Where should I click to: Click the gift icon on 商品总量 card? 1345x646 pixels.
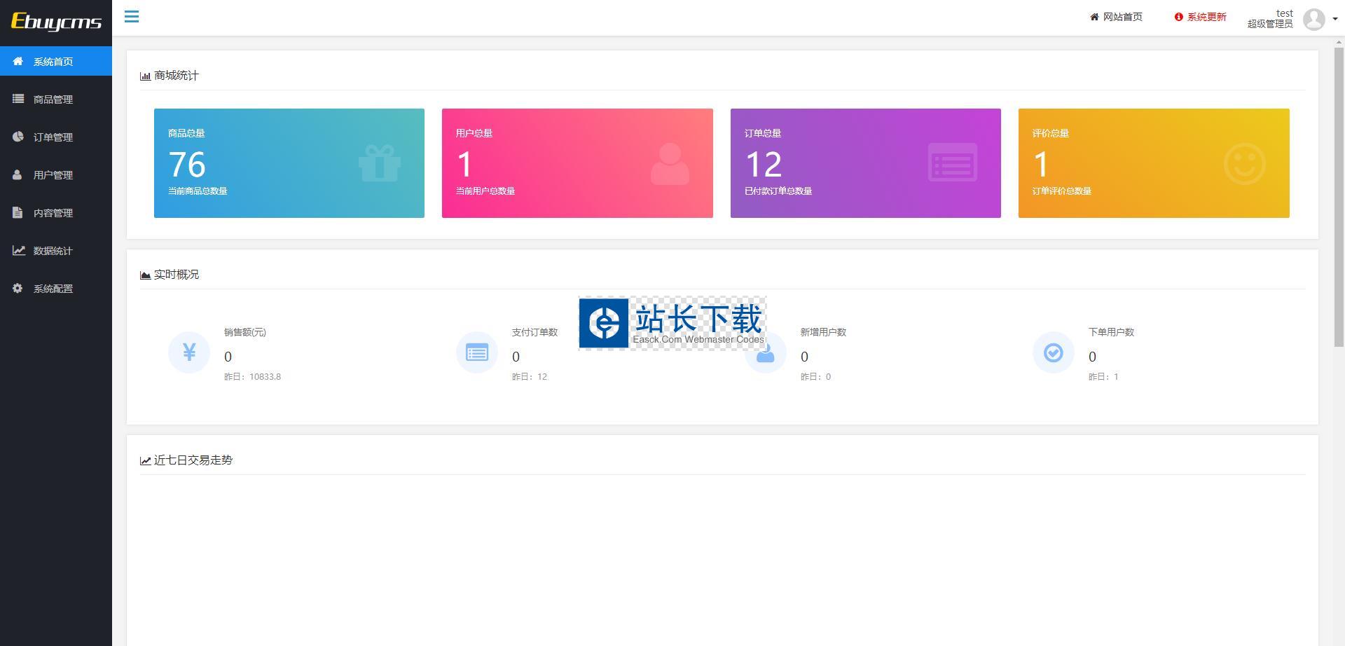[x=379, y=163]
